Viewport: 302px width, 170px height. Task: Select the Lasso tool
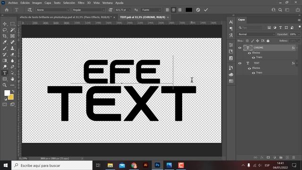click(5, 30)
